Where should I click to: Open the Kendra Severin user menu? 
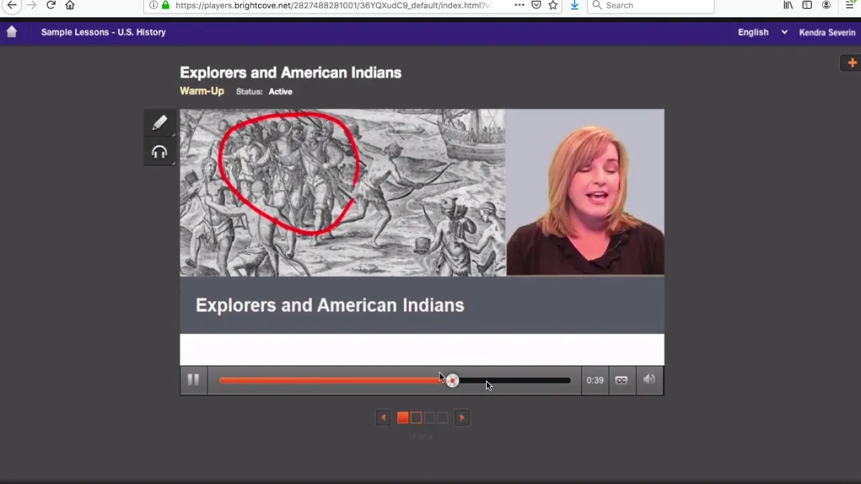(x=827, y=32)
